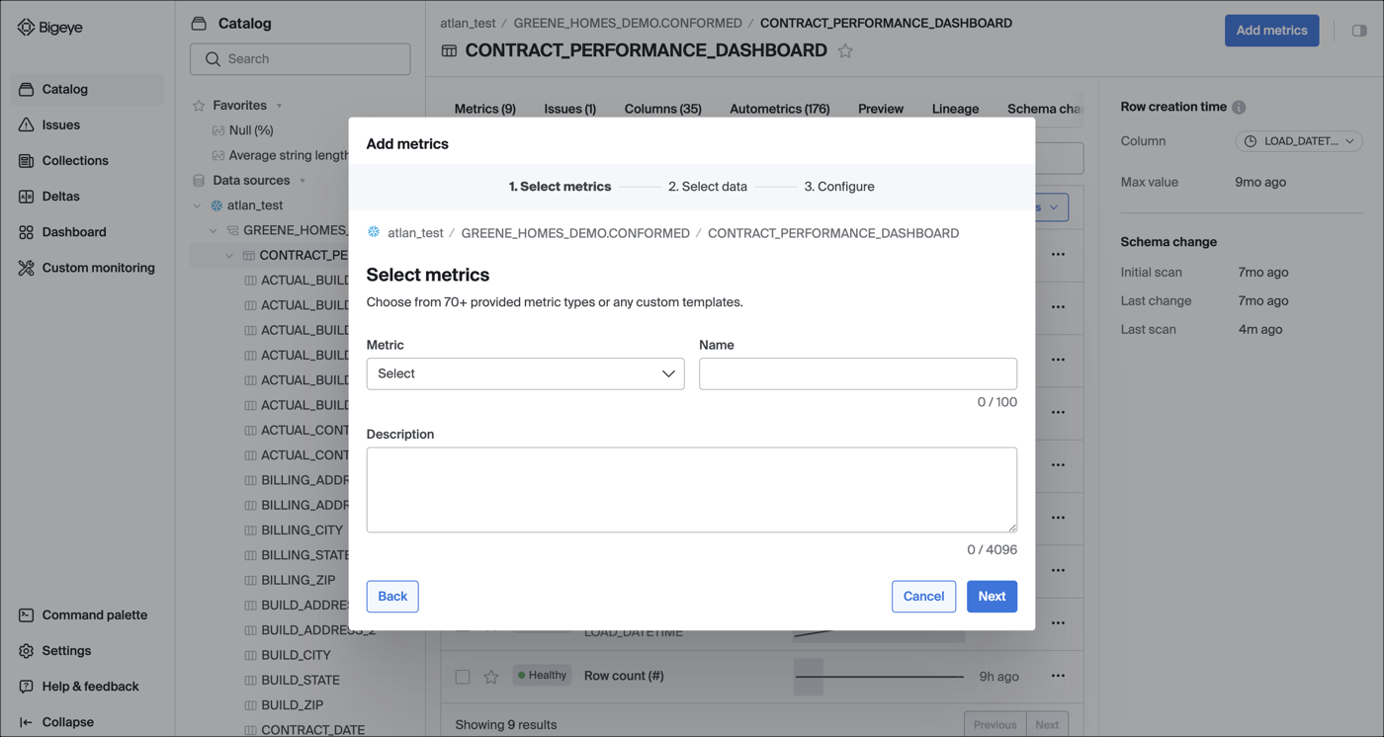1384x737 pixels.
Task: Select the BUILD_STATE column in the tree
Action: tap(301, 680)
